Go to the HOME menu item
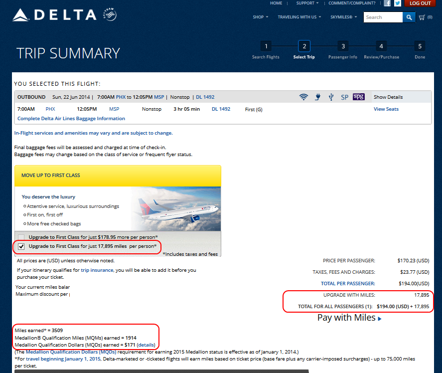The height and width of the screenshot is (373, 442). (x=276, y=3)
